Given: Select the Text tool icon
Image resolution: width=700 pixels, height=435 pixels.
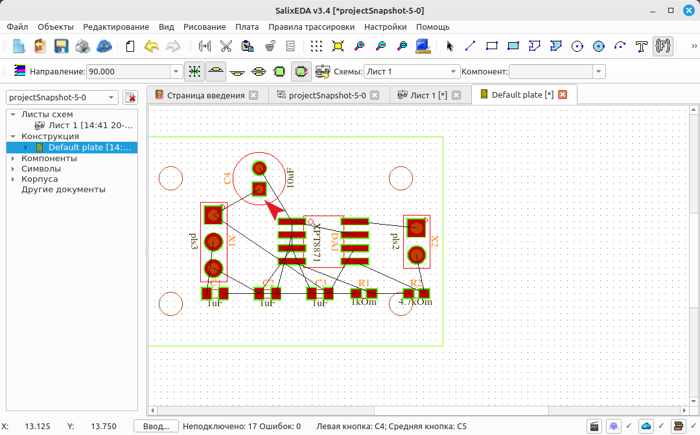Looking at the screenshot, I should [642, 46].
